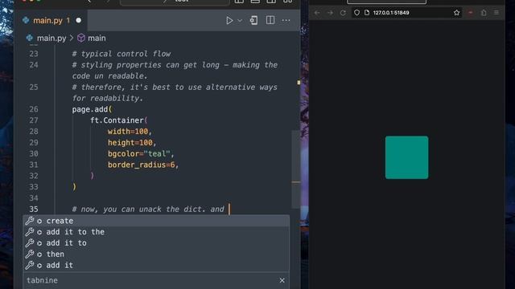The height and width of the screenshot is (289, 515).
Task: Choose the 'create' suggestion
Action: click(156, 221)
